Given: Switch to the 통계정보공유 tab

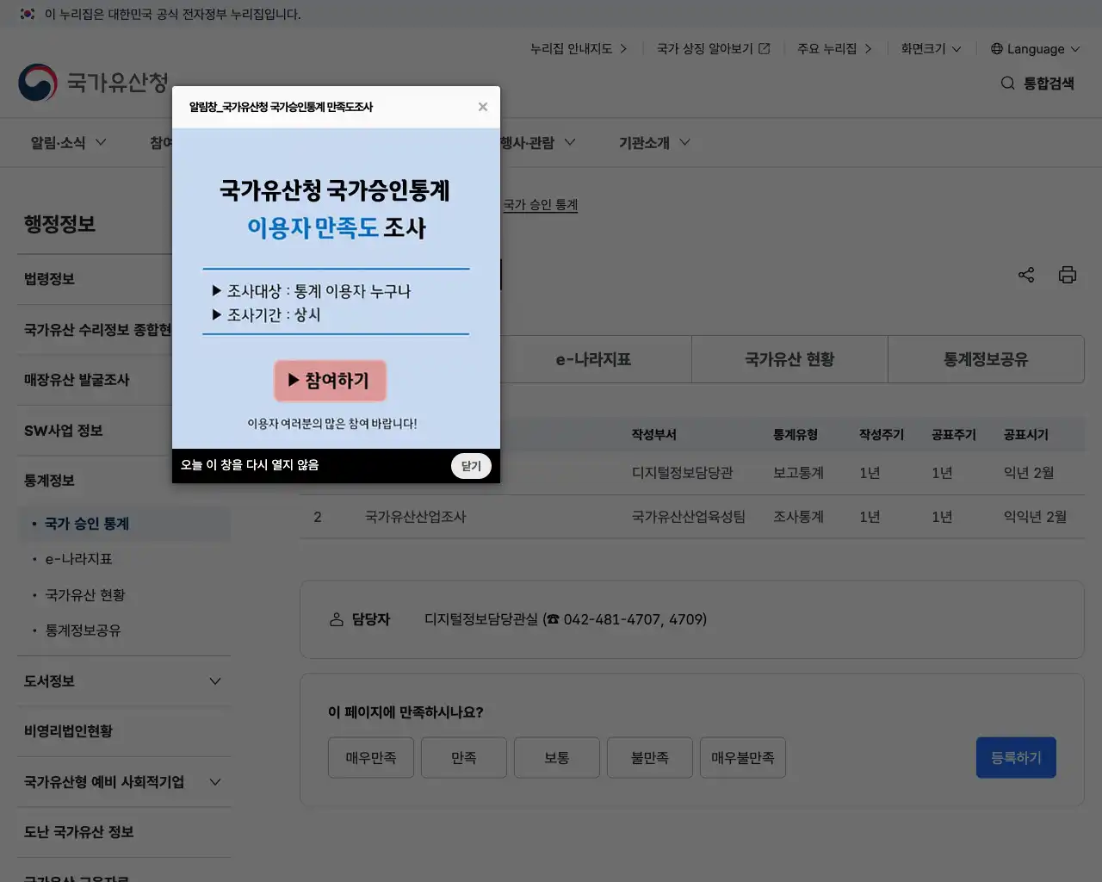Looking at the screenshot, I should [986, 359].
